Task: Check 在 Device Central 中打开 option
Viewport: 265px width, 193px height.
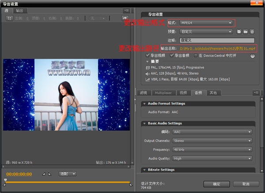Action: click(x=196, y=56)
